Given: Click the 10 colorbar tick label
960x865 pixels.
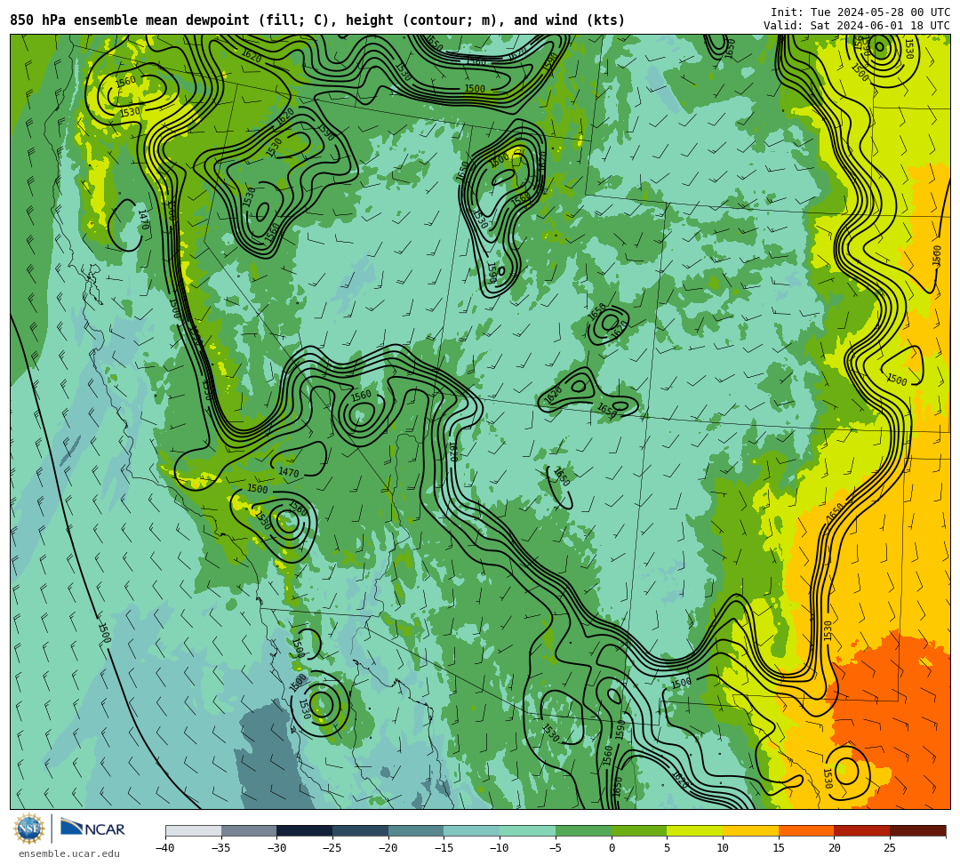Looking at the screenshot, I should 723,848.
